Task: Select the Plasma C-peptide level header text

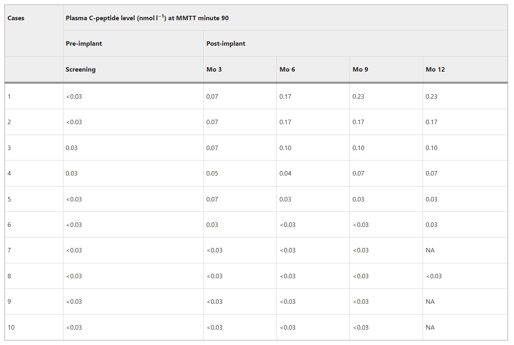Action: 147,18
